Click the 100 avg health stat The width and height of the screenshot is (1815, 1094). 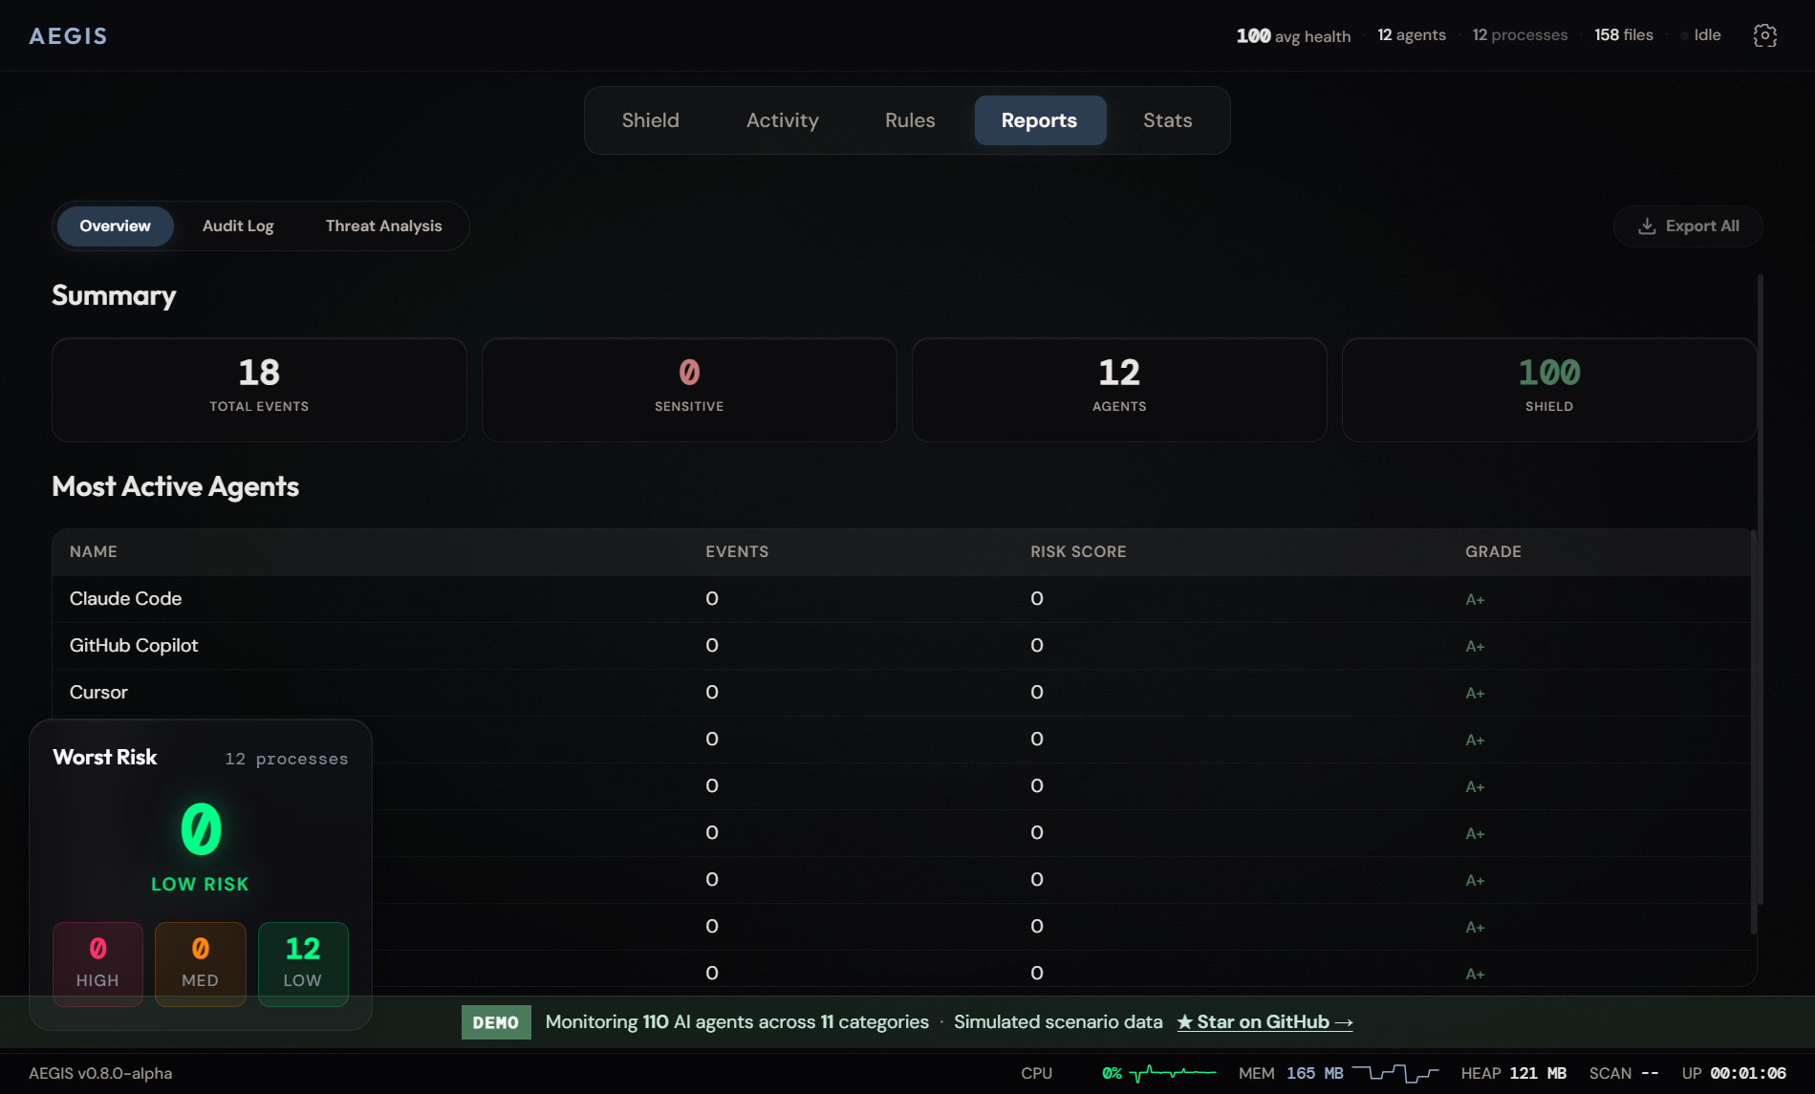[1293, 36]
